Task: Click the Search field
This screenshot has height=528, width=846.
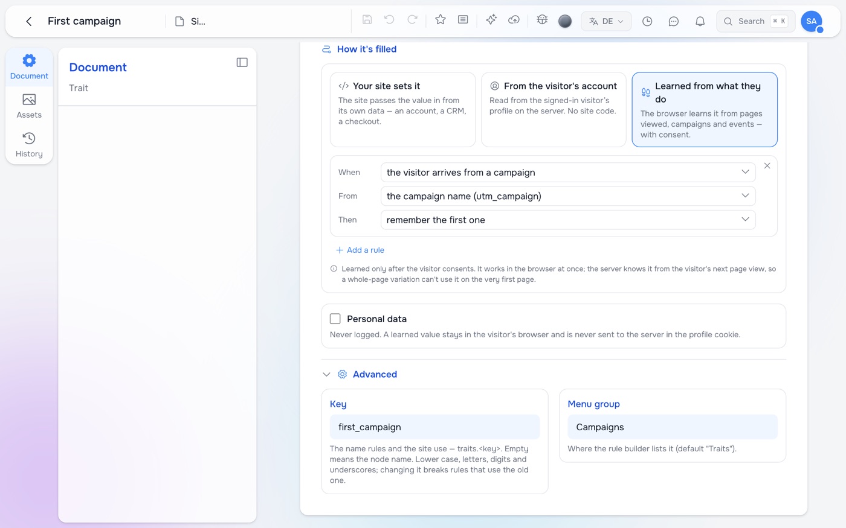Action: [x=755, y=21]
